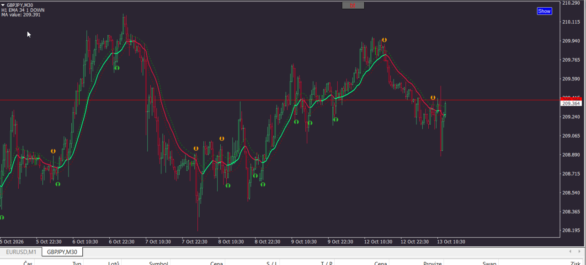Click the orange sell arrow above the 12 Oct peak
586x265 pixels.
tap(384, 40)
